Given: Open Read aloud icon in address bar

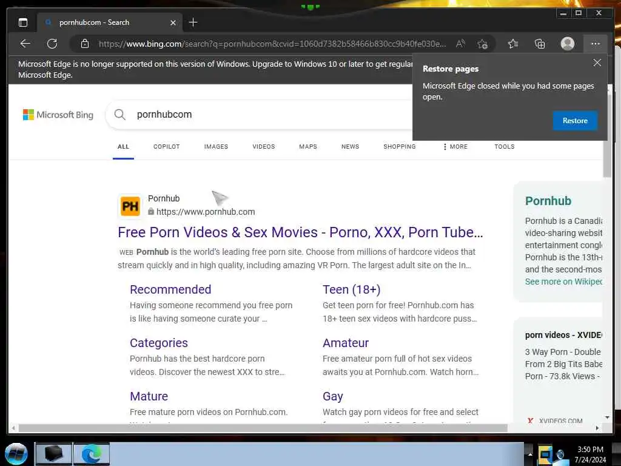Looking at the screenshot, I should pyautogui.click(x=460, y=44).
